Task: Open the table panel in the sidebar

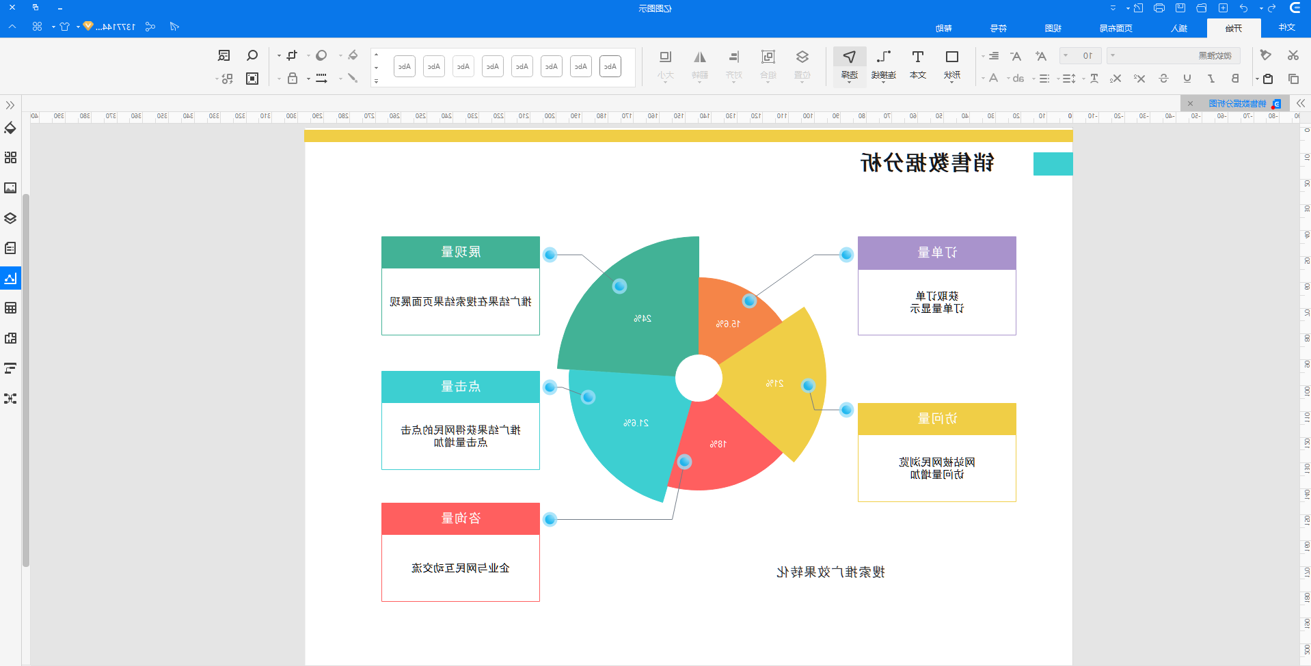Action: [x=10, y=308]
